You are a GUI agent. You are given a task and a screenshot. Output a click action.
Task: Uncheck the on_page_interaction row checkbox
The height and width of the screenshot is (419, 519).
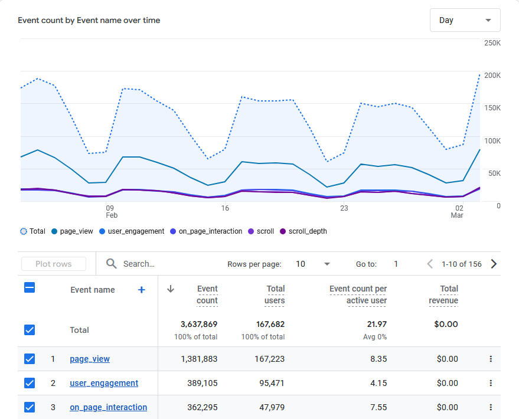click(30, 407)
